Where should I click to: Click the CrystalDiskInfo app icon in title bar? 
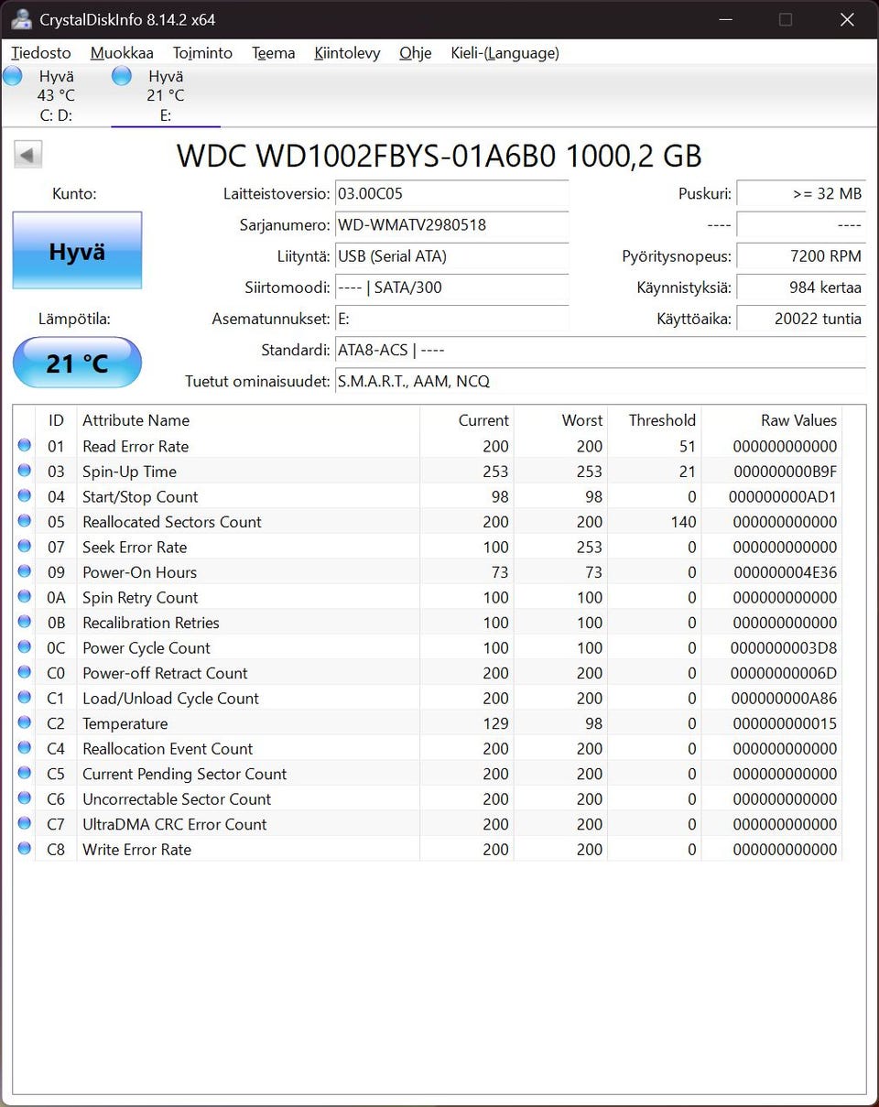tap(21, 19)
